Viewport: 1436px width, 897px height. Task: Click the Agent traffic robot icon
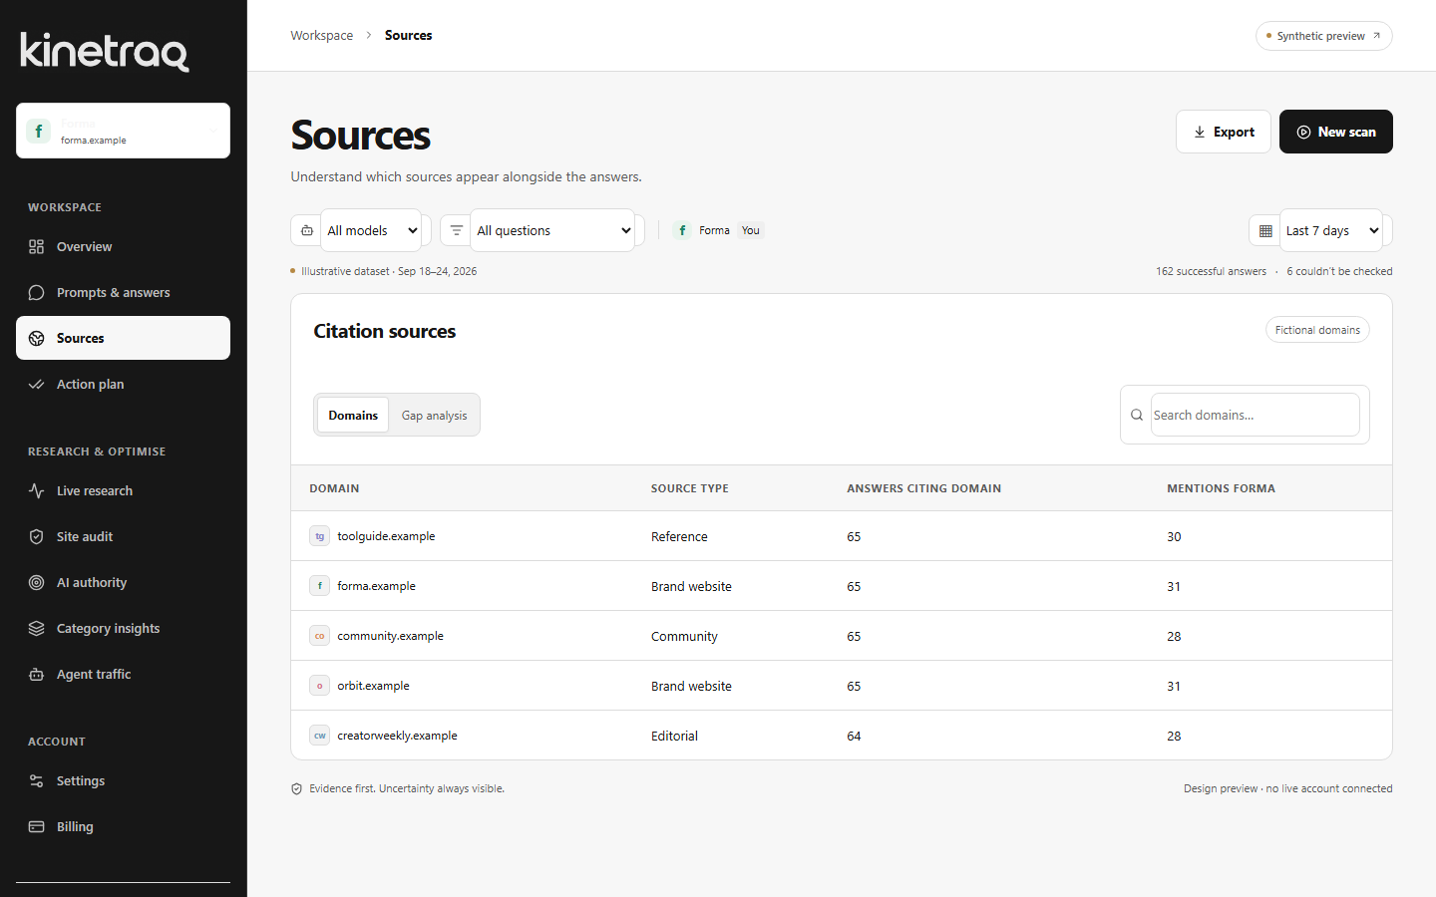click(37, 674)
